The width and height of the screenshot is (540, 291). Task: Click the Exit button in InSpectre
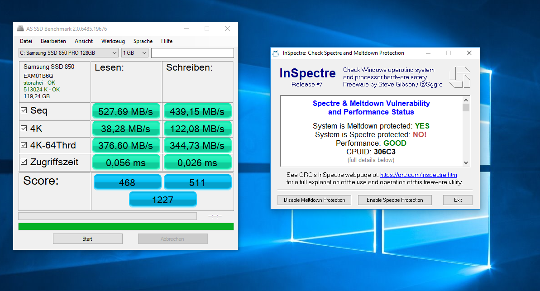(x=458, y=200)
